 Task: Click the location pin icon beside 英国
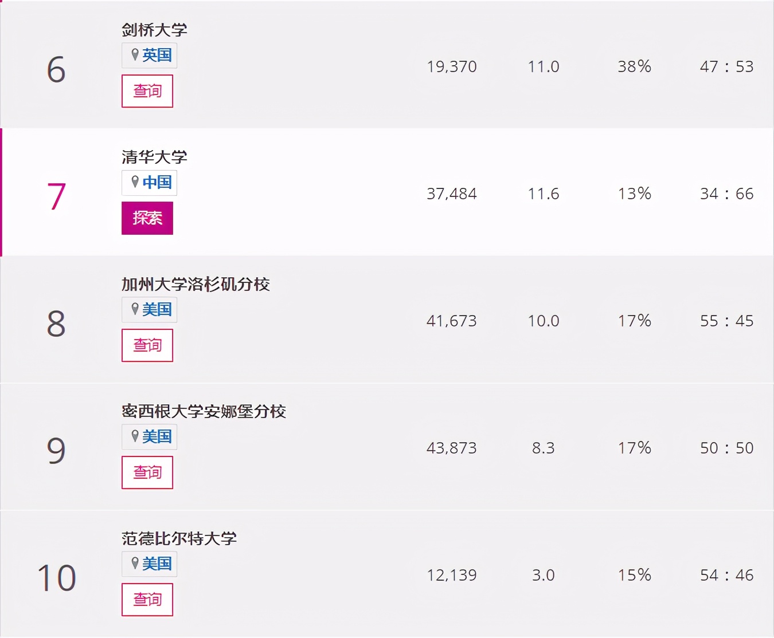pyautogui.click(x=135, y=55)
